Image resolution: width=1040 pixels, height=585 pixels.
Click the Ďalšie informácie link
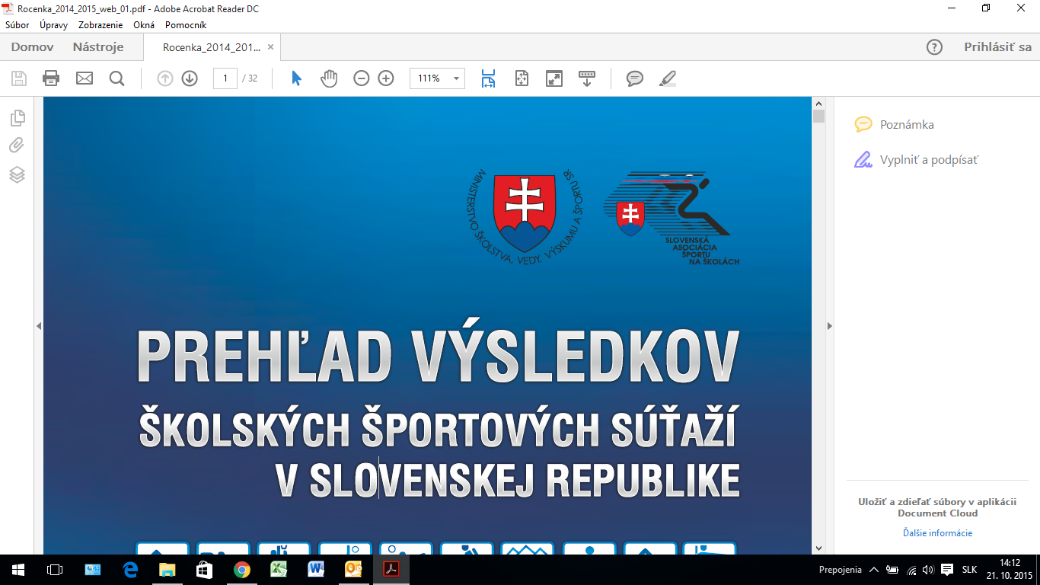(937, 532)
